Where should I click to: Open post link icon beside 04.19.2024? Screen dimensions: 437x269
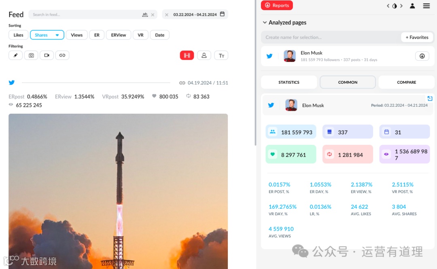coord(182,83)
